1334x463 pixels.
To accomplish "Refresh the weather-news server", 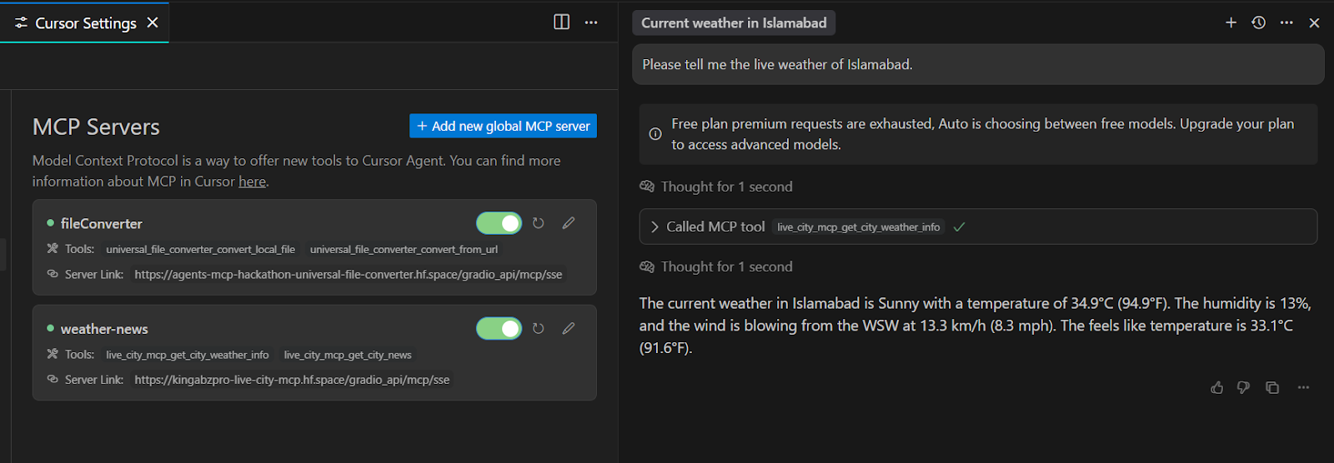I will click(x=539, y=329).
